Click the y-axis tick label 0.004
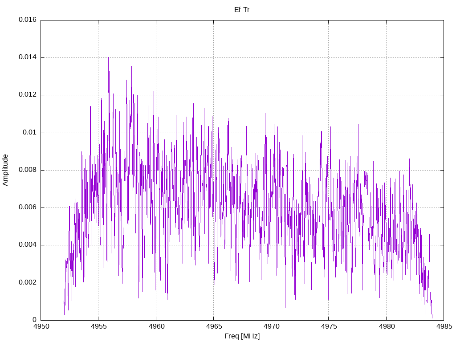The width and height of the screenshot is (456, 342). [28, 245]
